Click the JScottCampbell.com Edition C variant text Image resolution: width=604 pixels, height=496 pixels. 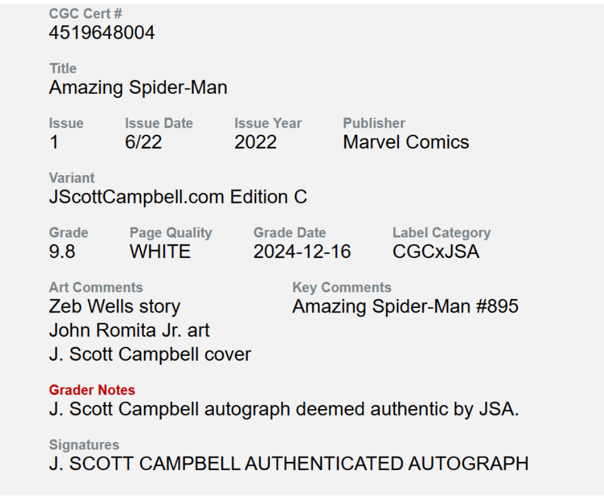178,197
